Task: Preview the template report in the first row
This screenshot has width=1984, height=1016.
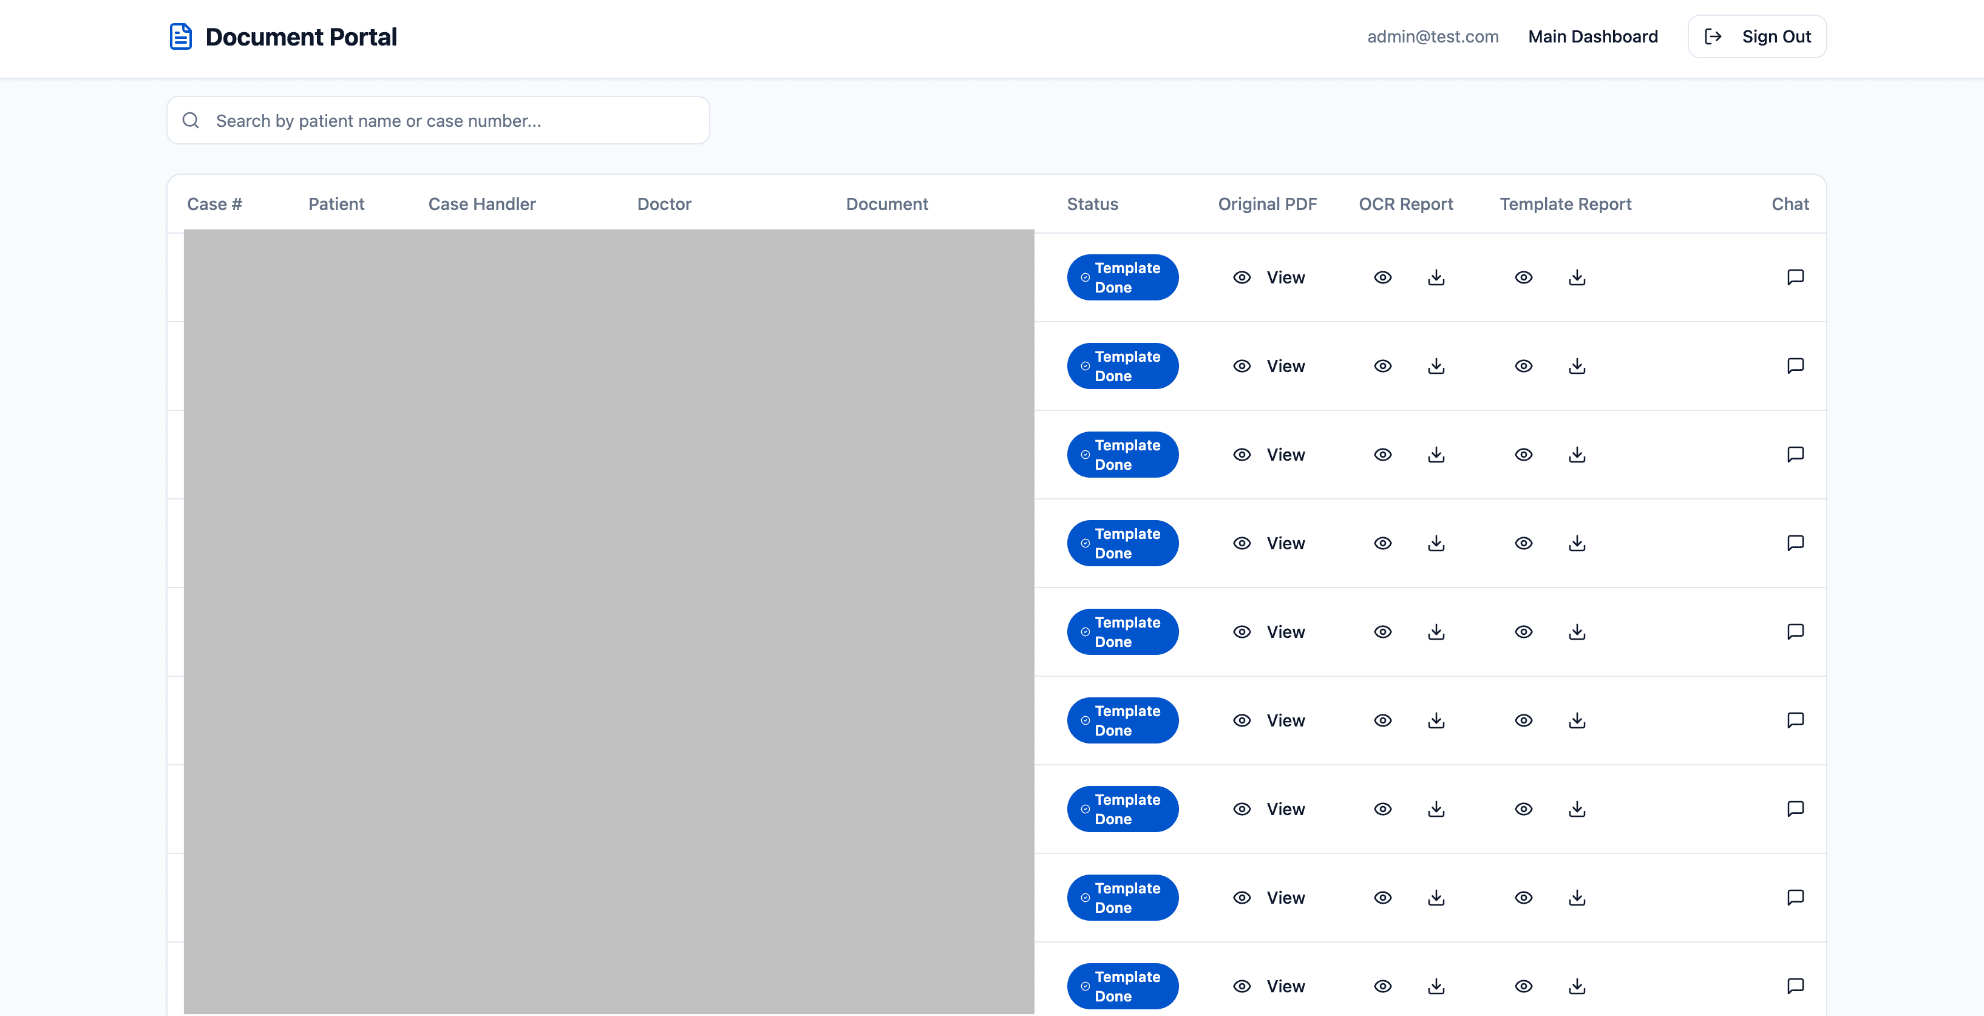Action: pos(1524,277)
